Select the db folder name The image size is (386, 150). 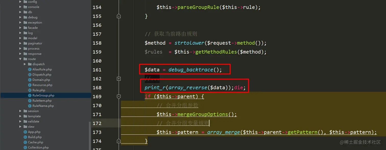[30, 12]
